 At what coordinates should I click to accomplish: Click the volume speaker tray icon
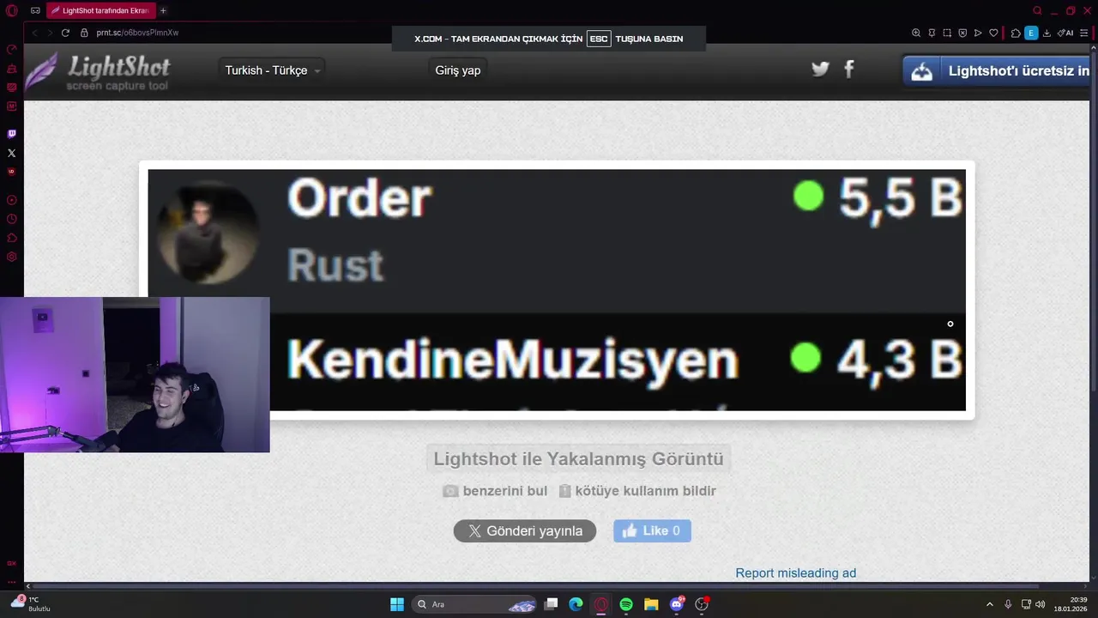point(1041,604)
